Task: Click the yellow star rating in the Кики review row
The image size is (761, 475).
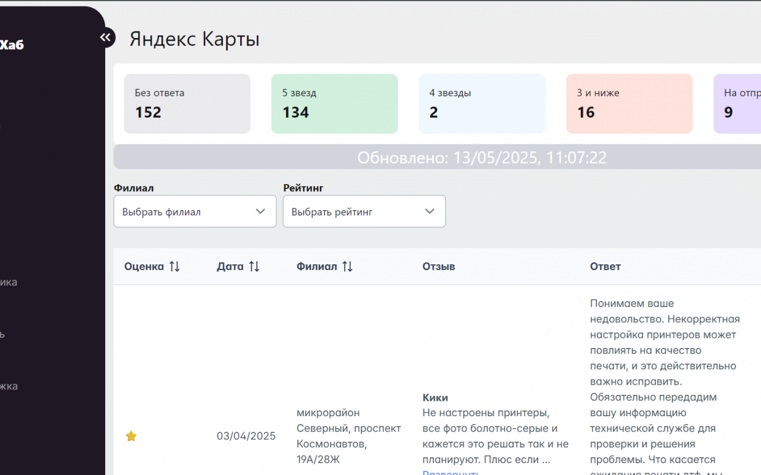Action: tap(131, 436)
